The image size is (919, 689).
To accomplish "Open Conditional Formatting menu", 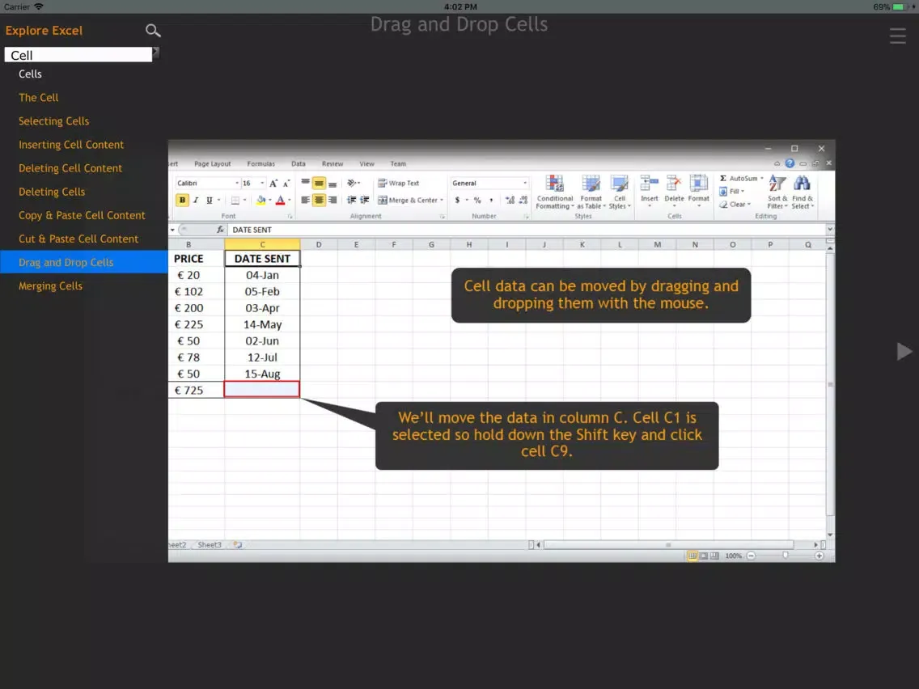I will (x=554, y=192).
